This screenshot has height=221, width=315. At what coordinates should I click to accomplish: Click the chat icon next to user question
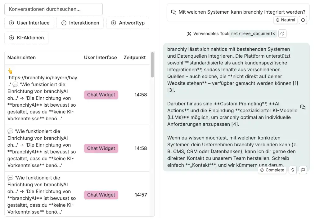173,12
